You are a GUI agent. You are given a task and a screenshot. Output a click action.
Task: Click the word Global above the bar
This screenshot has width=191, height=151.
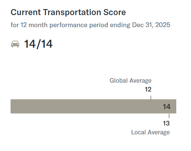click(119, 80)
